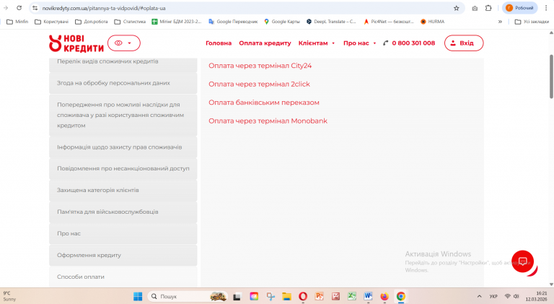
Task: Open DeepL Translate bookmark
Action: click(330, 22)
